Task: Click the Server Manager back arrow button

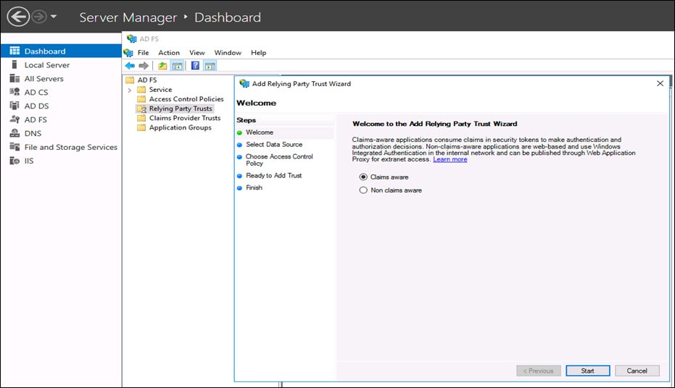Action: tap(17, 17)
